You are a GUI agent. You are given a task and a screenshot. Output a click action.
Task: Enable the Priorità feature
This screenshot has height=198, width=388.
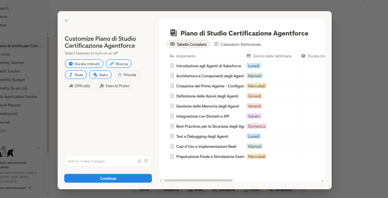pos(126,75)
